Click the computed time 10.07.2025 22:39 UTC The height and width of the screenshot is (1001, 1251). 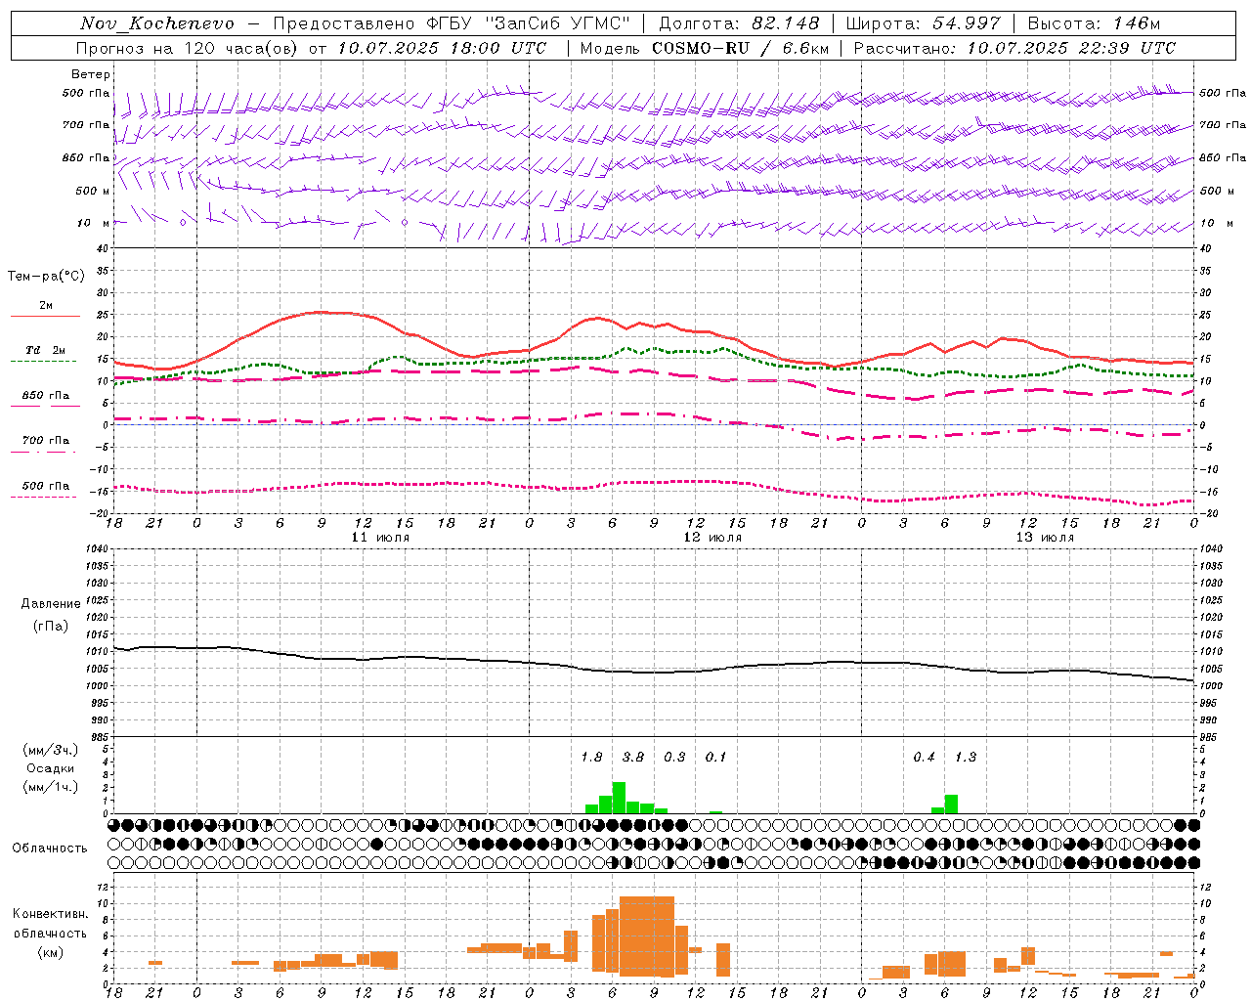click(x=1071, y=48)
